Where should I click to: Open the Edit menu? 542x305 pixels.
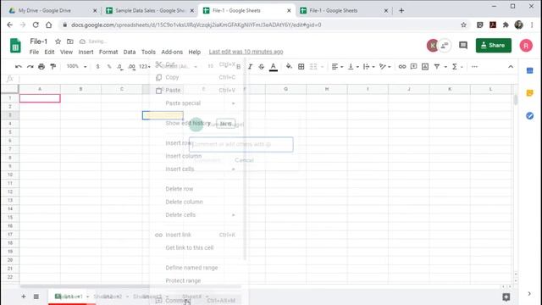49,52
